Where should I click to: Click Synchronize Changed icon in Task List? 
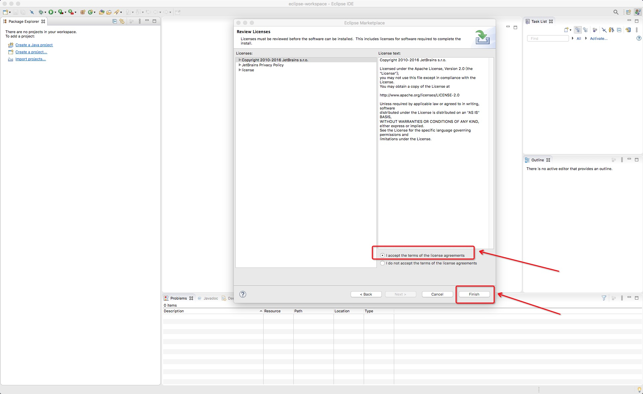tap(628, 30)
